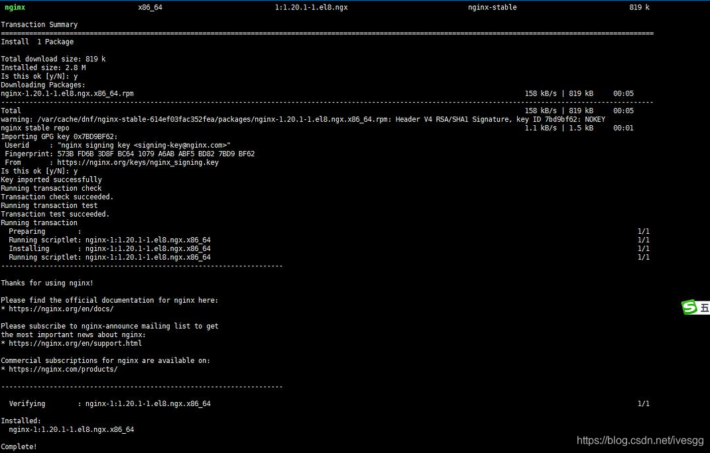Click 'Key imported successfully' message
The width and height of the screenshot is (710, 453).
point(51,179)
